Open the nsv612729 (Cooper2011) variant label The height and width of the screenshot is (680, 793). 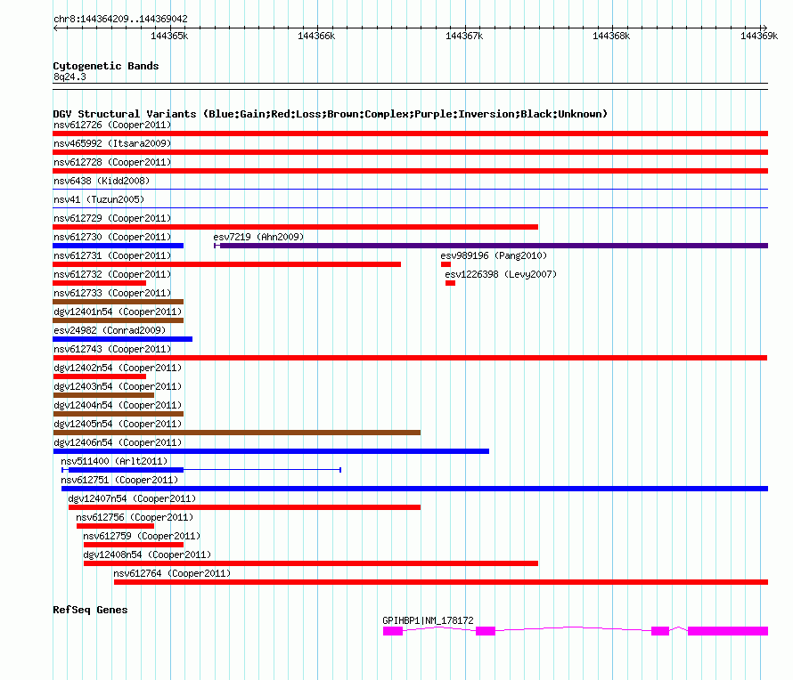click(112, 218)
